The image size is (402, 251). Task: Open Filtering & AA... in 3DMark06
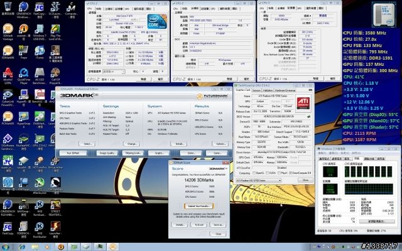133,153
